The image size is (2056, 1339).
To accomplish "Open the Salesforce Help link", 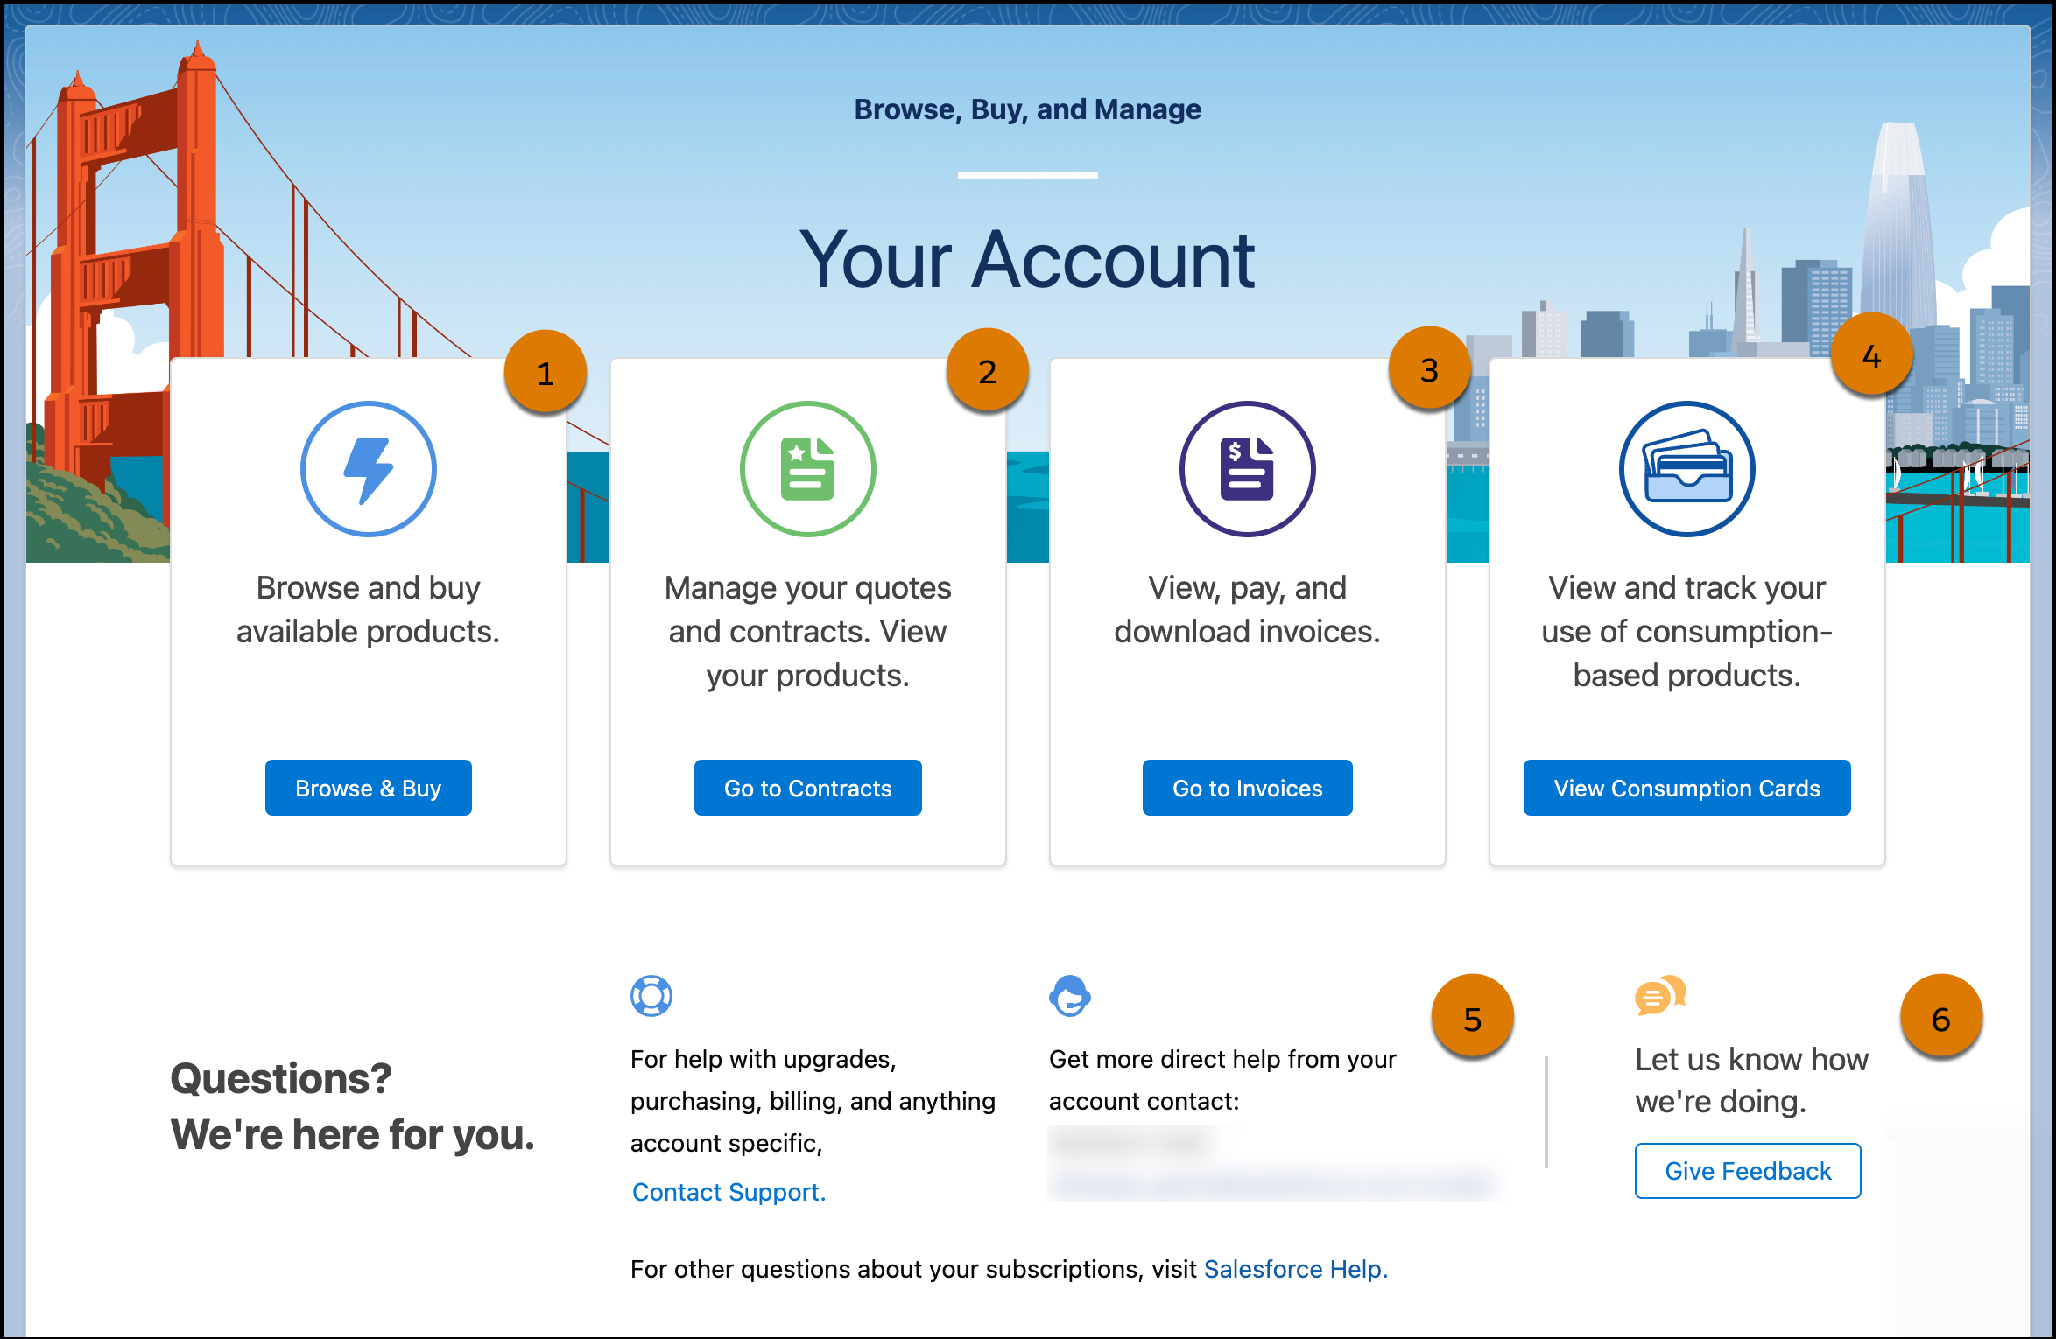I will coord(1295,1269).
